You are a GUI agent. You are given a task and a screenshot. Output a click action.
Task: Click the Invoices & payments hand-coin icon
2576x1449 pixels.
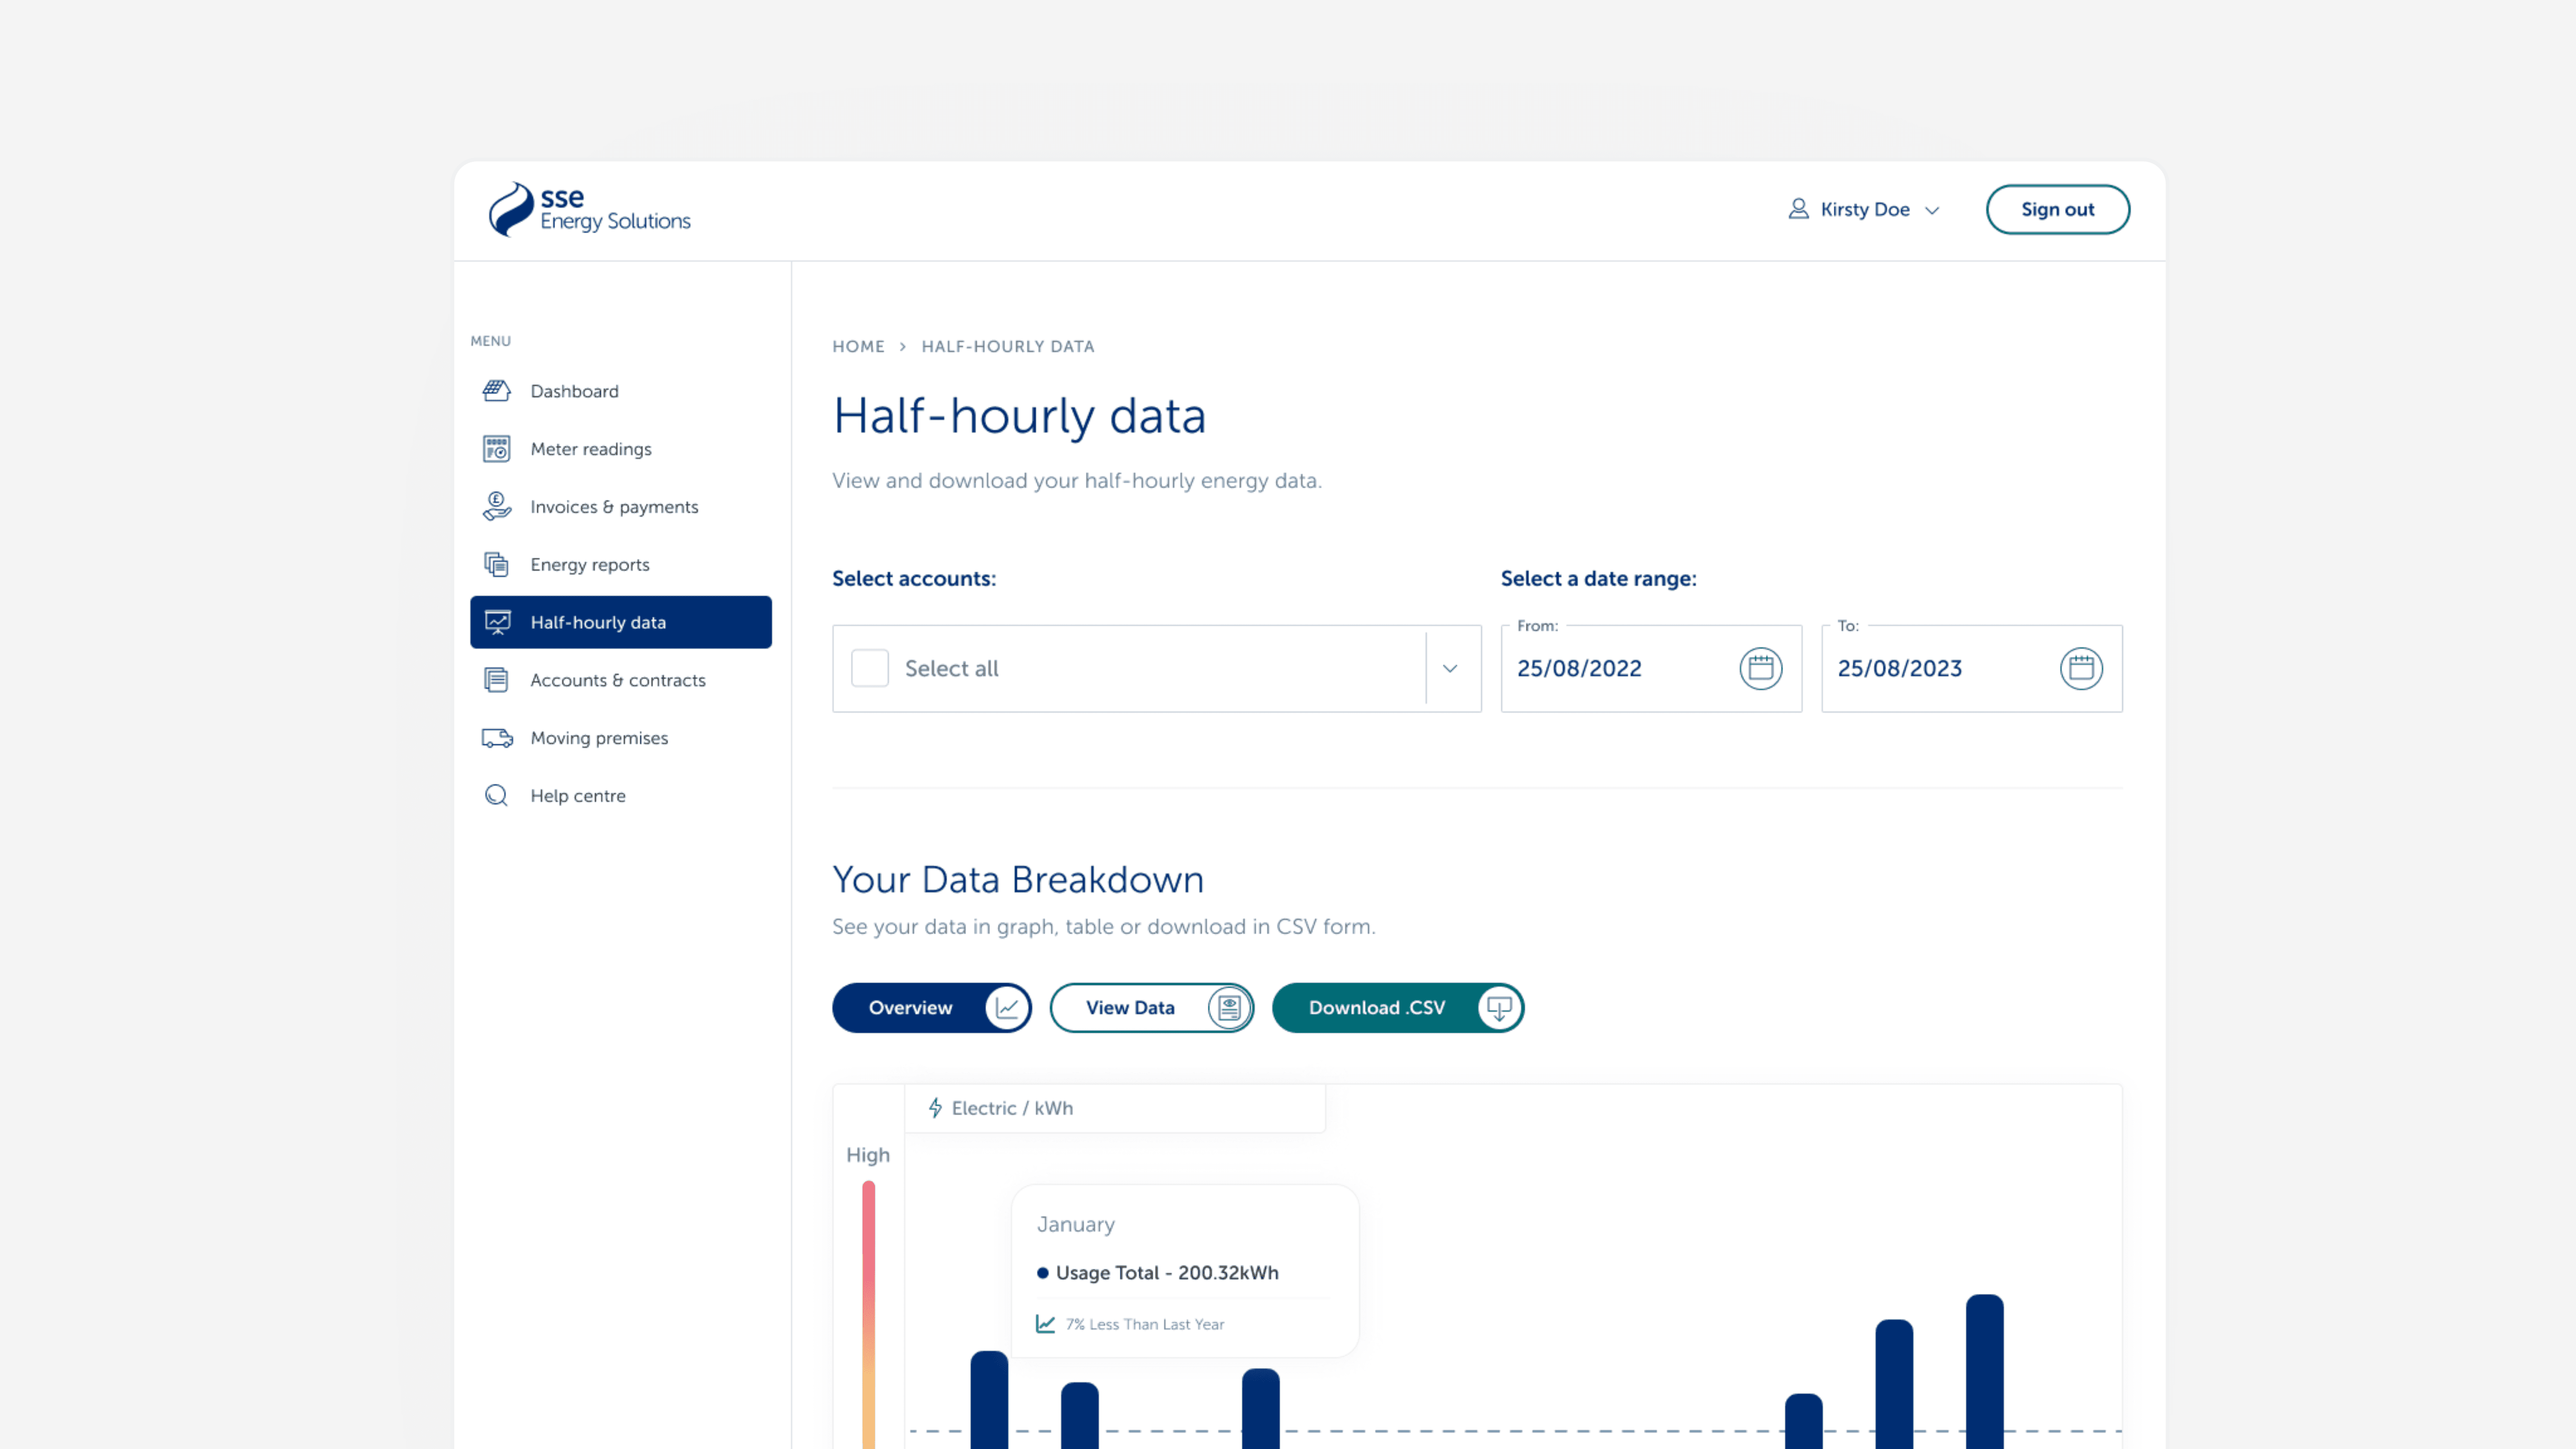pos(496,507)
